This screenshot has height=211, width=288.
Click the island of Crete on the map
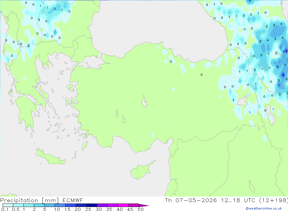click(x=50, y=157)
